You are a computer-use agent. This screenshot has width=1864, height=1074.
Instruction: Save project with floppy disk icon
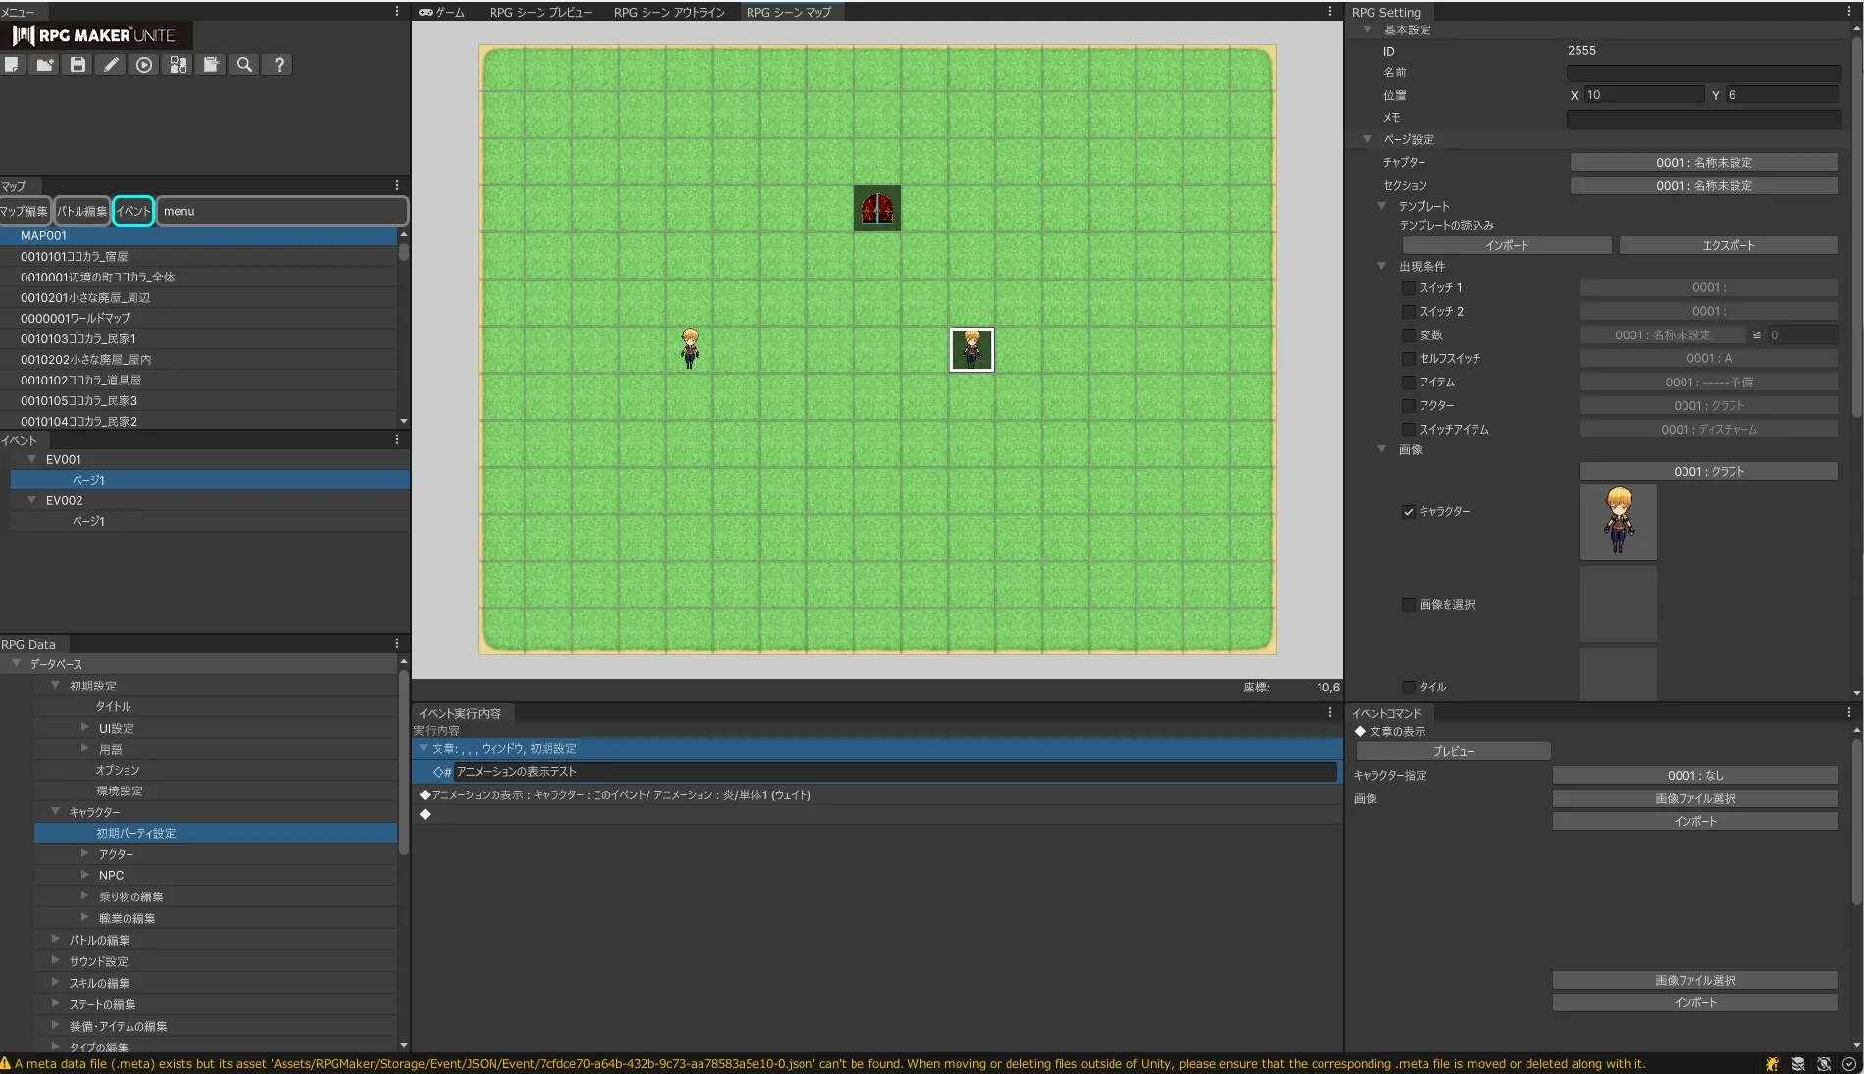(78, 65)
